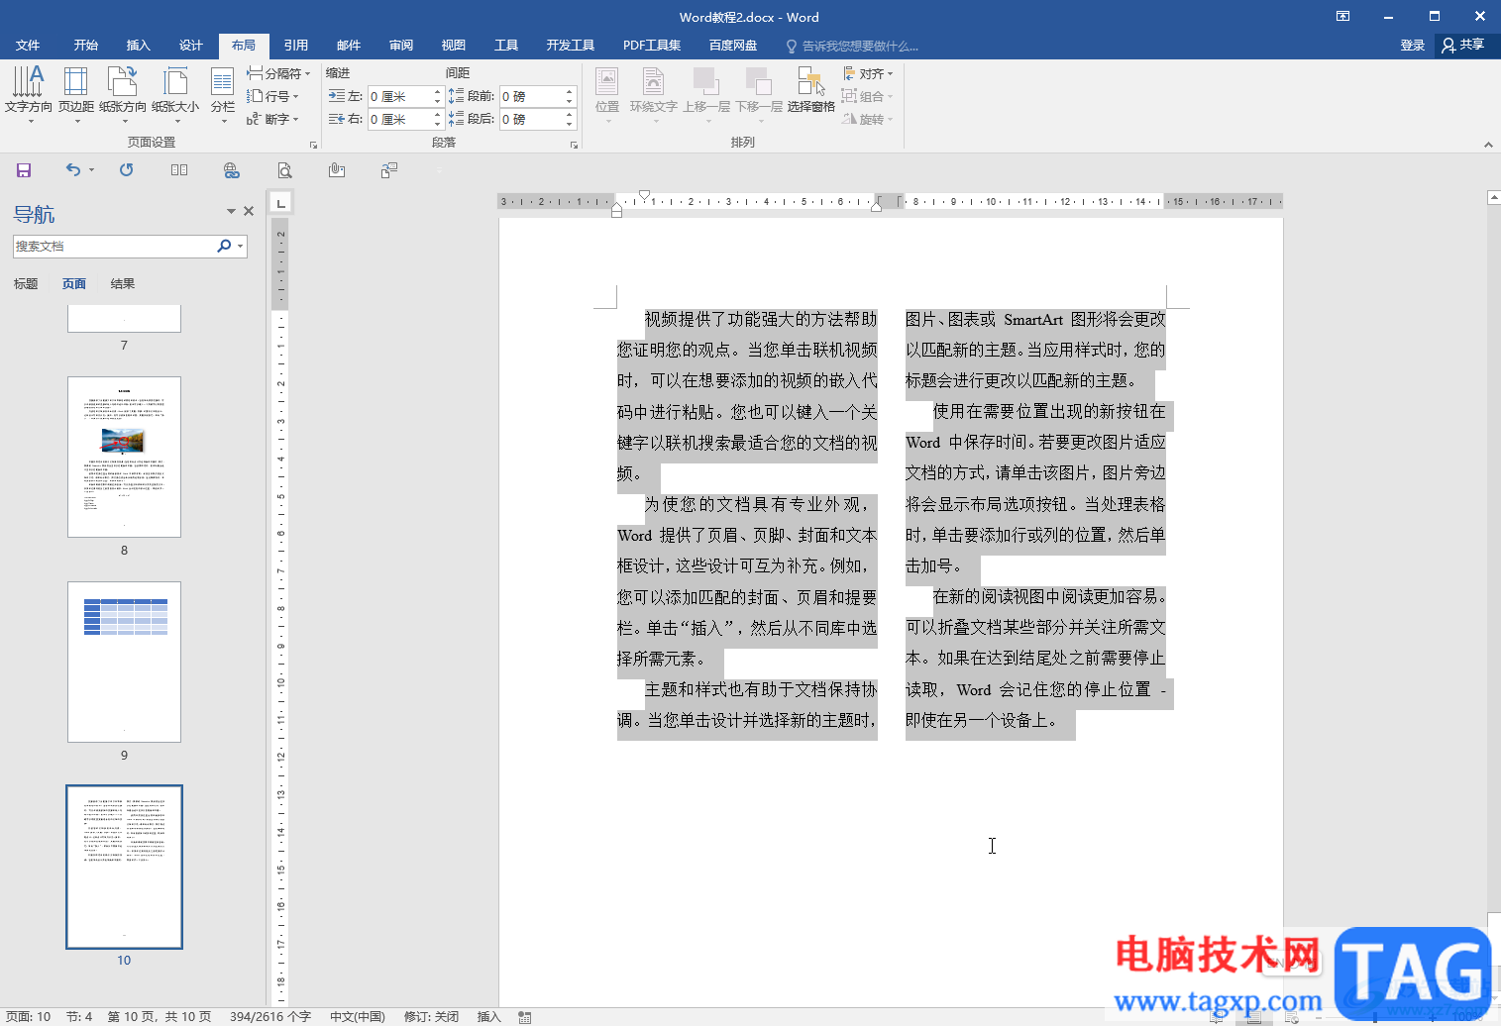Show the 标题 headings tab in navigation
The height and width of the screenshot is (1026, 1501).
pyautogui.click(x=26, y=284)
